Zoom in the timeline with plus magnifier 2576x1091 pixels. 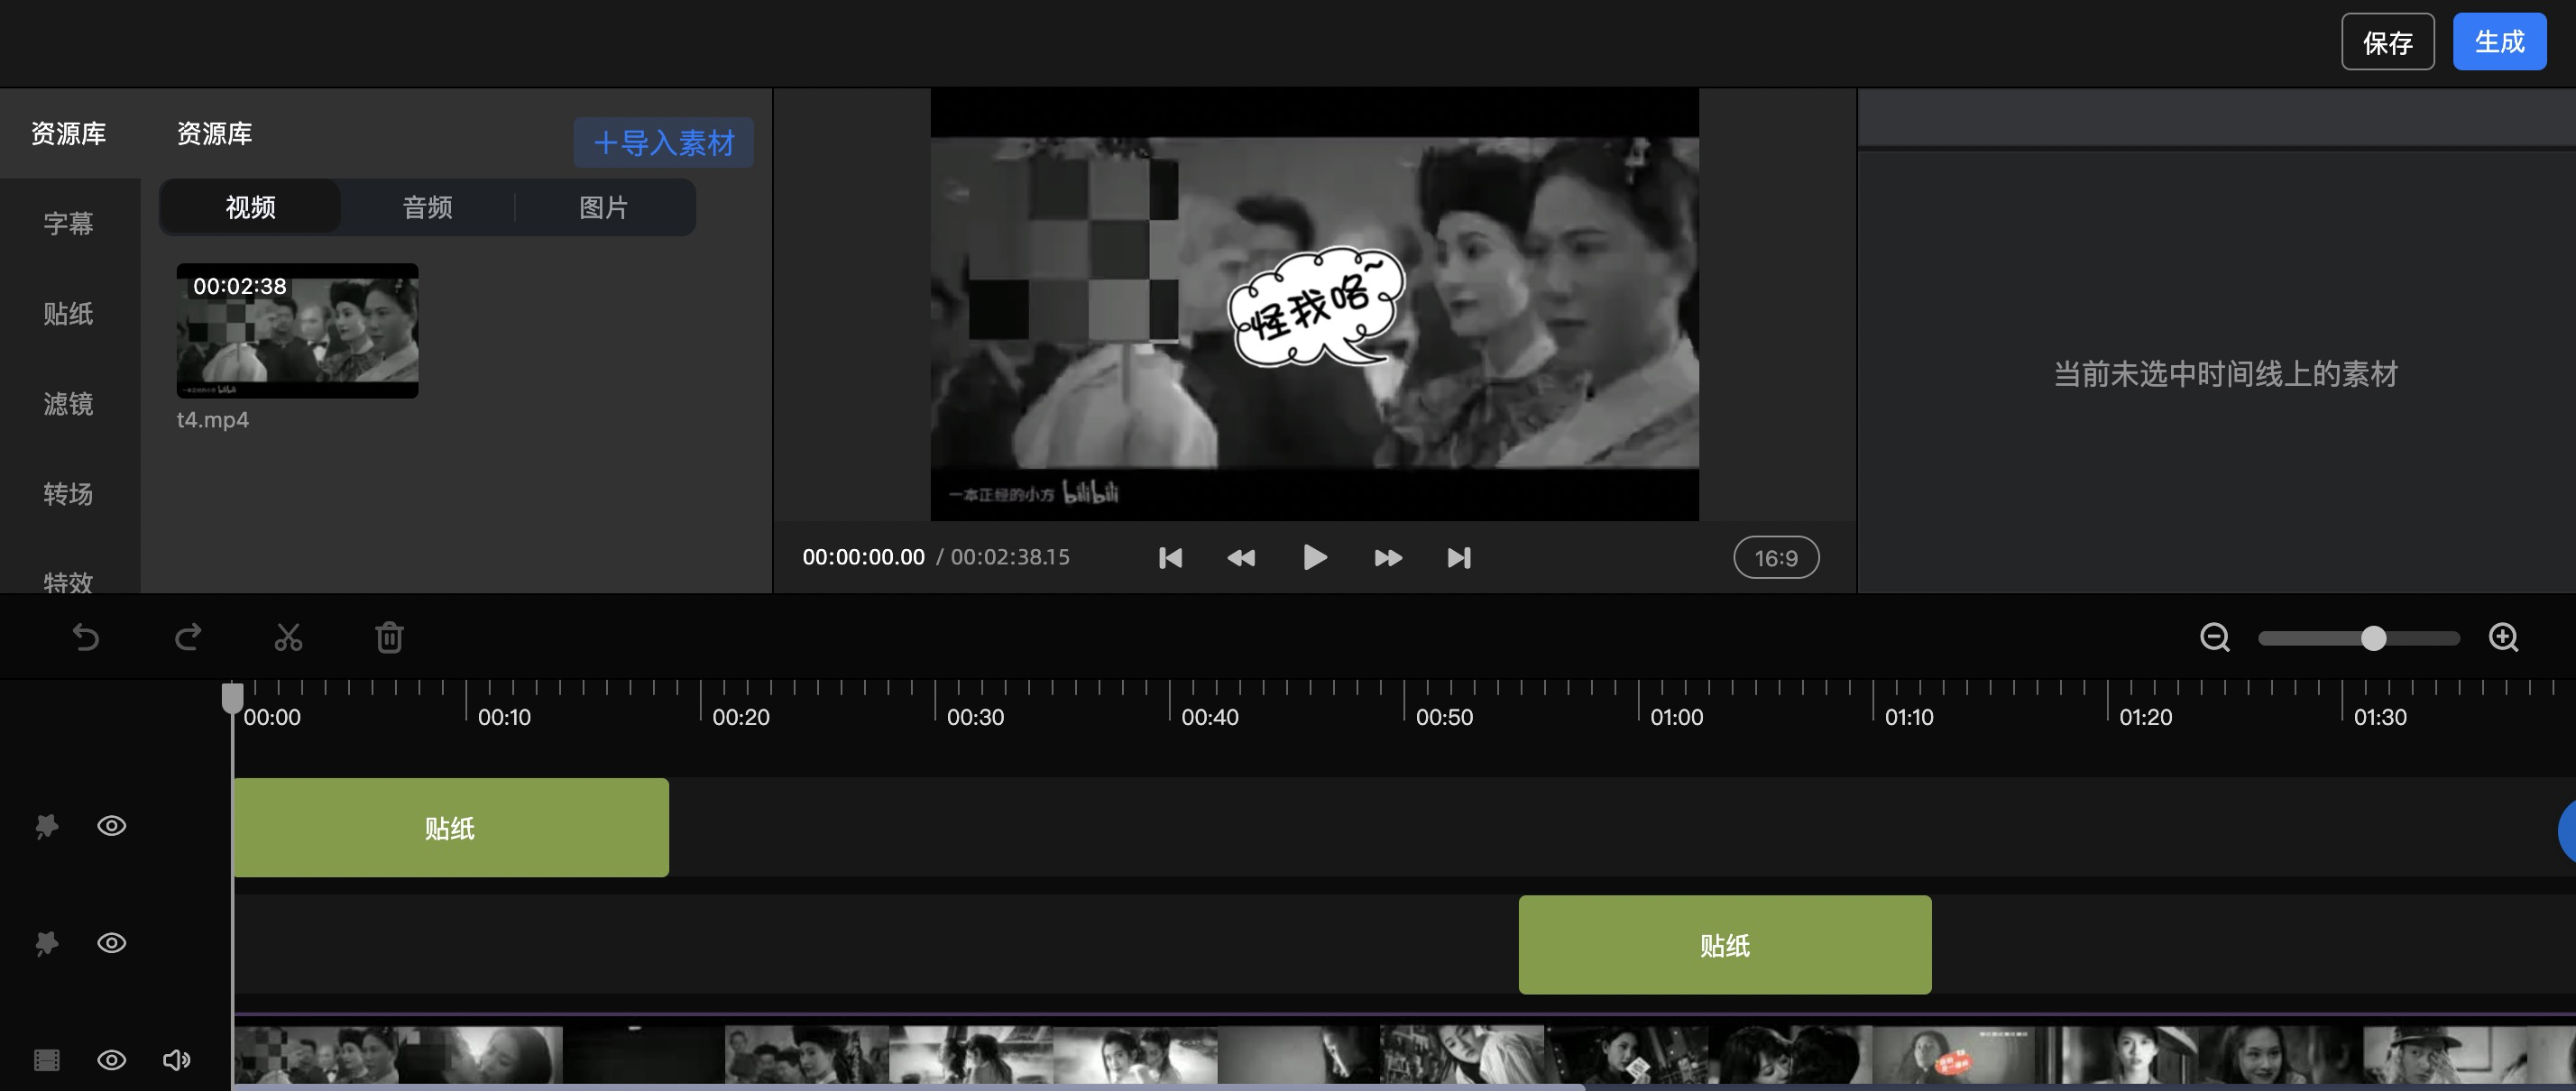[2503, 637]
